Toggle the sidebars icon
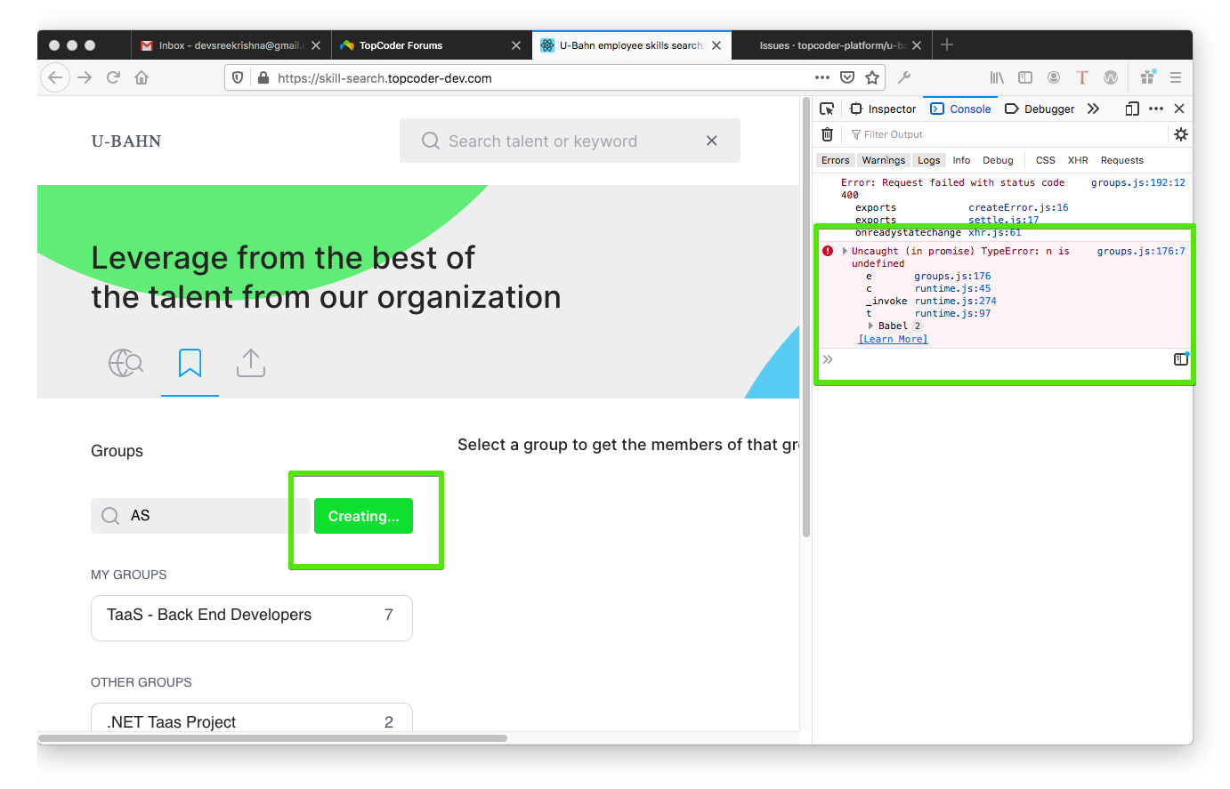 tap(1025, 77)
